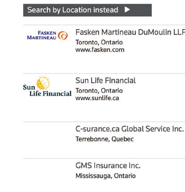Viewport: 185px width, 192px height.
Task: Click the play arrow icon on the search bar
Action: [x=127, y=10]
